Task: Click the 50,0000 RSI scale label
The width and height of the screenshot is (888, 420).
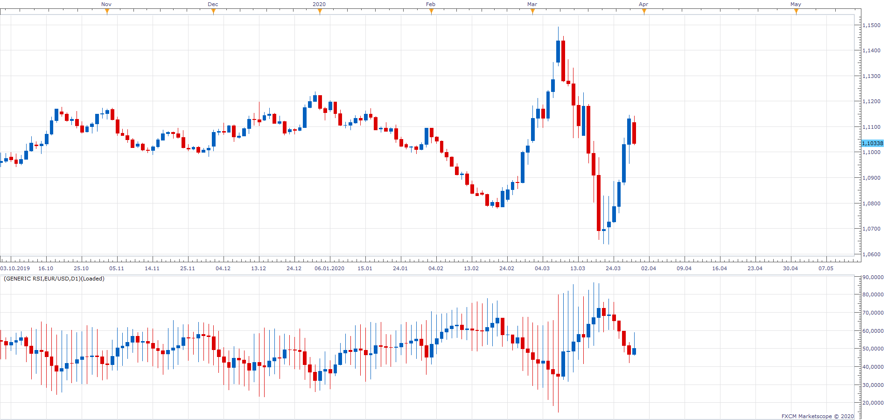Action: [873, 349]
